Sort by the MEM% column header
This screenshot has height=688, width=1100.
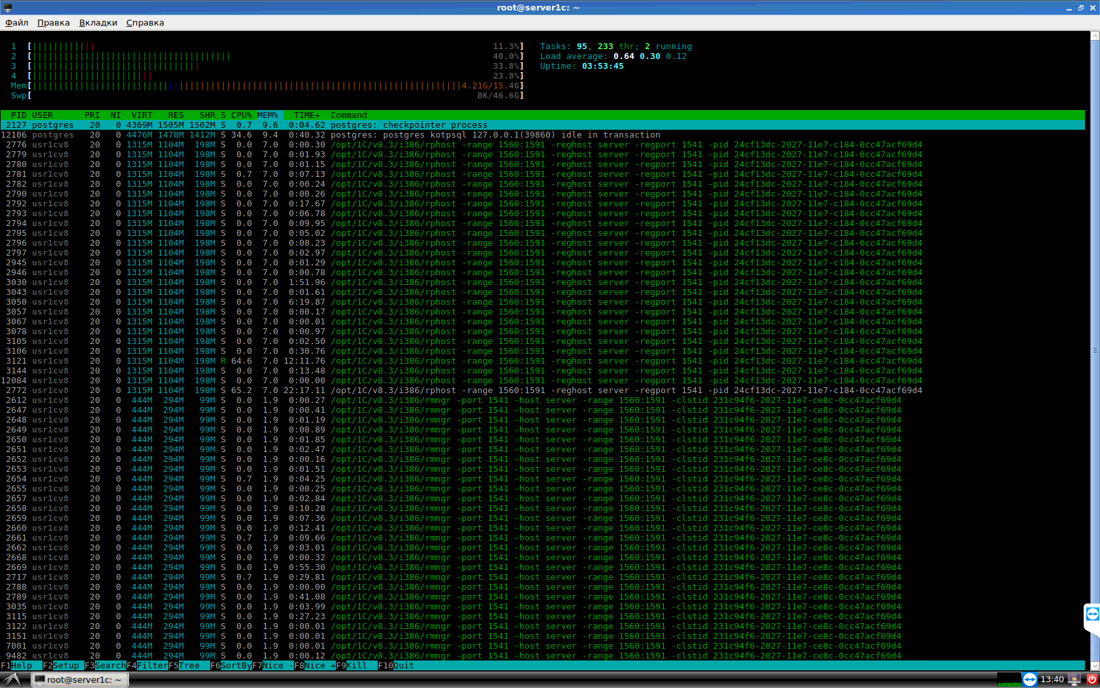click(268, 115)
